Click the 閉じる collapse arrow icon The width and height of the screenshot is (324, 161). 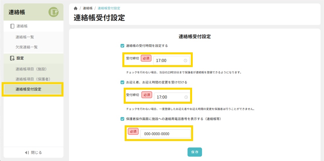(x=27, y=152)
